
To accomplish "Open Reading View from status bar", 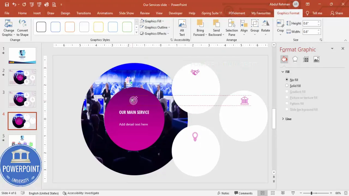I will click(x=283, y=193).
